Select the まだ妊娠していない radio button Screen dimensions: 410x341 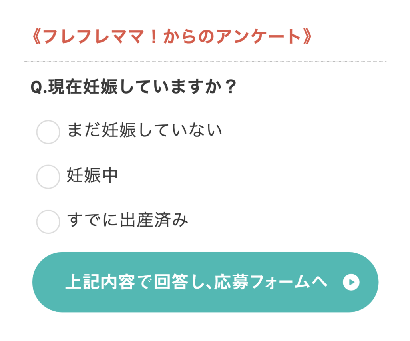(48, 132)
